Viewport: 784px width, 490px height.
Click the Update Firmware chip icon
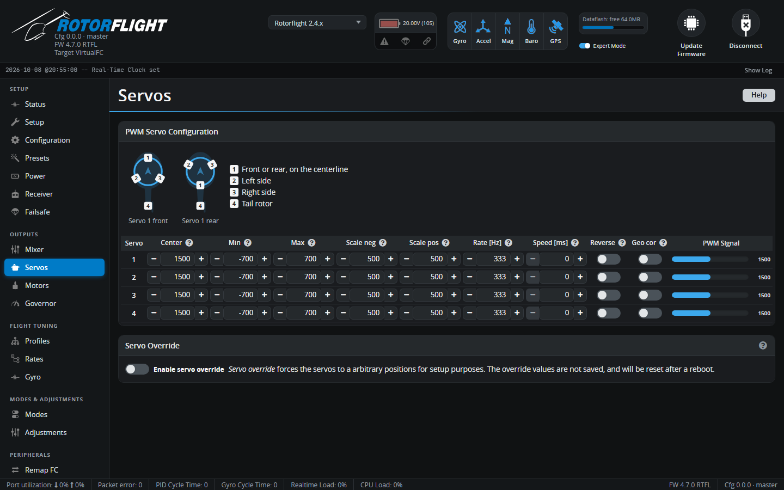coord(691,23)
